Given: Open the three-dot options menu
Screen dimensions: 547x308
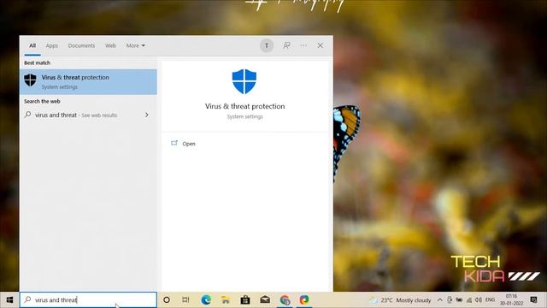Looking at the screenshot, I should (x=303, y=45).
